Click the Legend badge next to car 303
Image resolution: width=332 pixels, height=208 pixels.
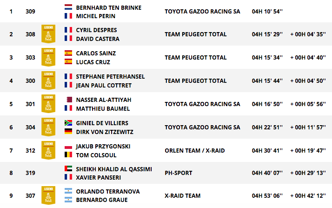pos(48,57)
